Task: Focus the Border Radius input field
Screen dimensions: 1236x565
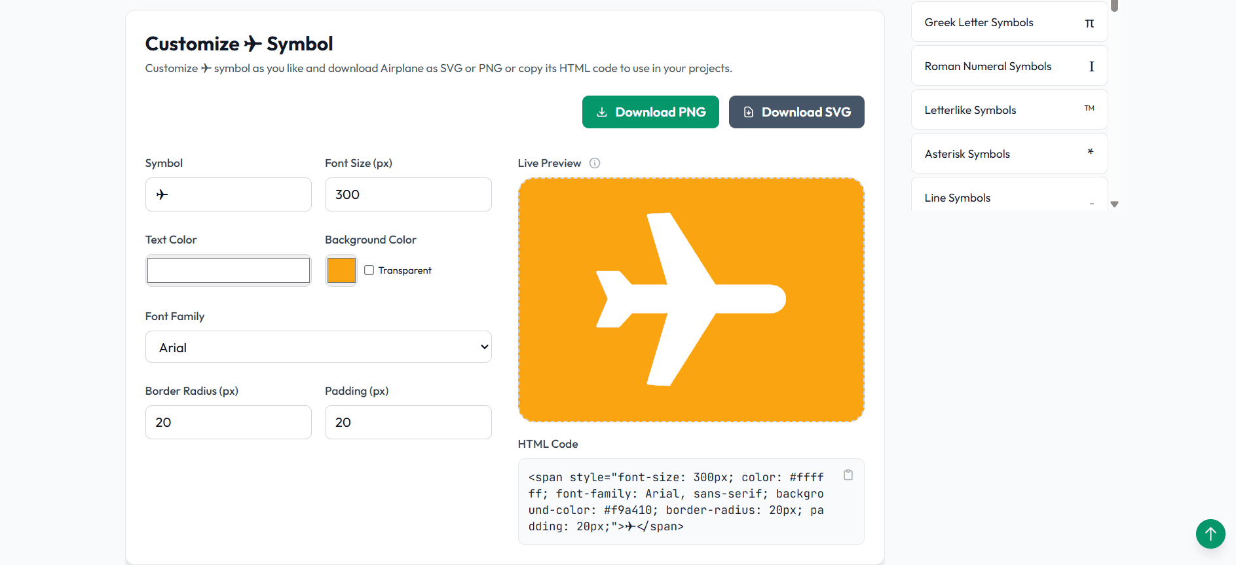Action: tap(229, 422)
